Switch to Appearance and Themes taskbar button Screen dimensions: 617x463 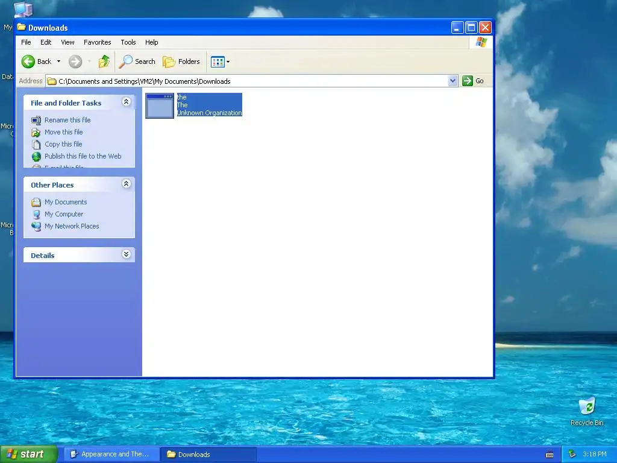click(111, 455)
